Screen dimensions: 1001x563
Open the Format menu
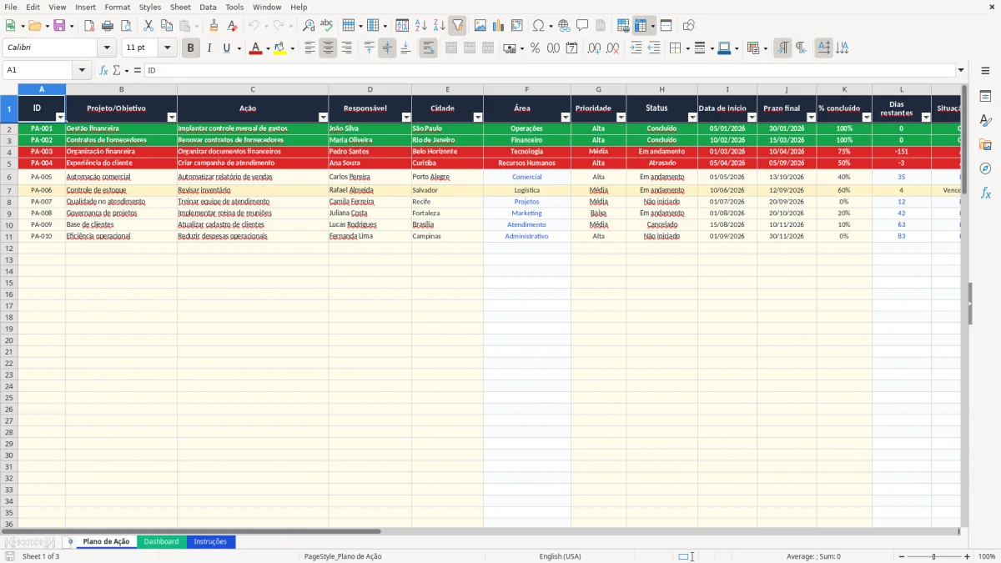pos(118,7)
